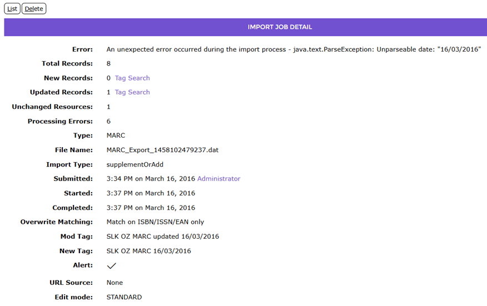Viewport: 487px width, 306px height.
Task: Click the Completed time value
Action: (x=151, y=208)
